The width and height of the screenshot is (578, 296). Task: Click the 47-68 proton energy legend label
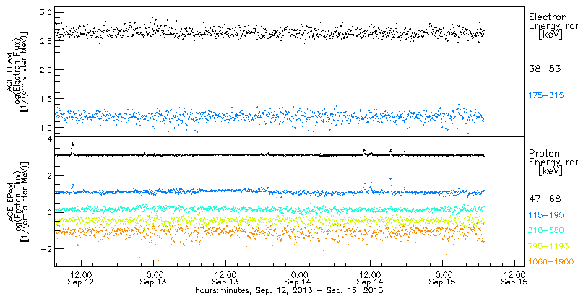tap(545, 199)
